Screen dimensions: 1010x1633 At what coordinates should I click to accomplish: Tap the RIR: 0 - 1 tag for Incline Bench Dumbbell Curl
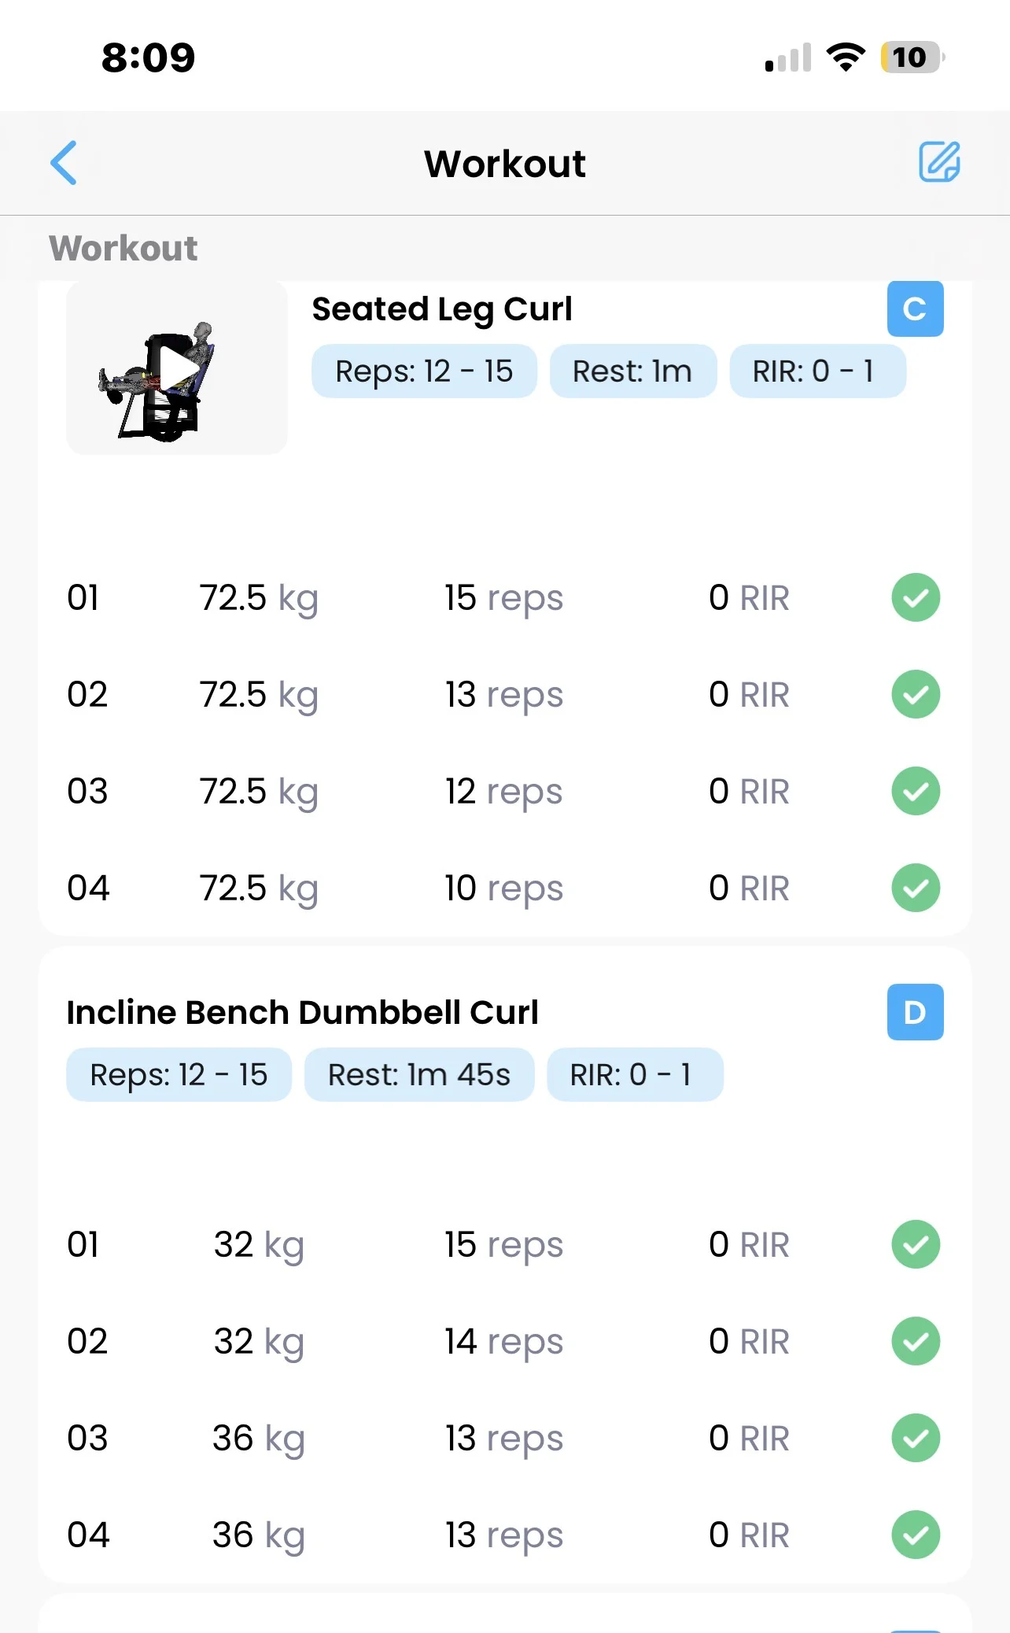pos(634,1075)
